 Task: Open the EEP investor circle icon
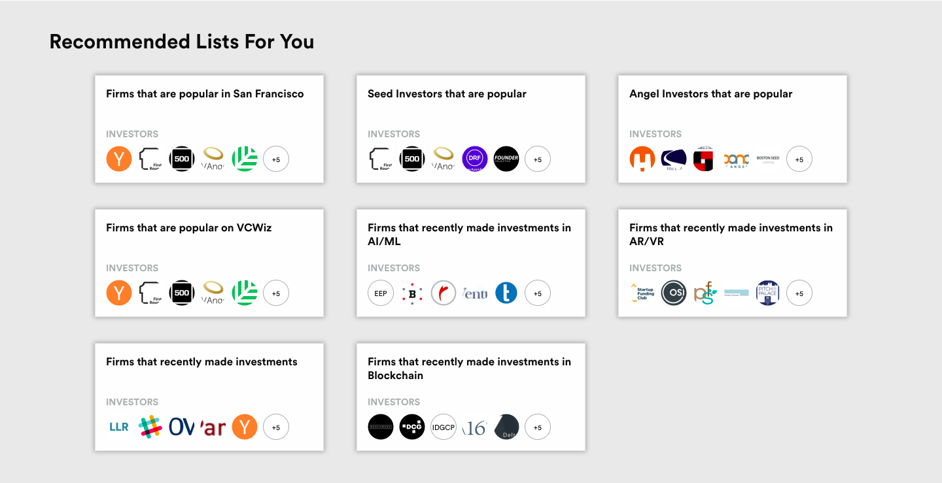click(x=381, y=293)
